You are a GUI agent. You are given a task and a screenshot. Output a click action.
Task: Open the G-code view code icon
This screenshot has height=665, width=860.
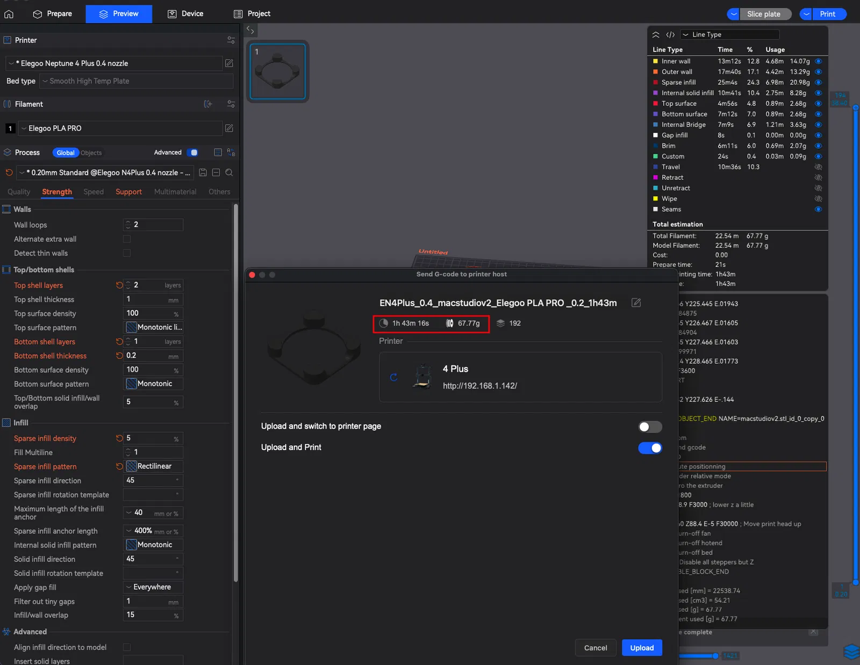point(670,34)
